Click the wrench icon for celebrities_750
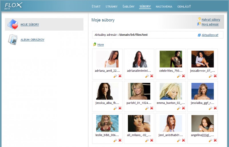Screen dimensions: 229x147 [179, 76]
